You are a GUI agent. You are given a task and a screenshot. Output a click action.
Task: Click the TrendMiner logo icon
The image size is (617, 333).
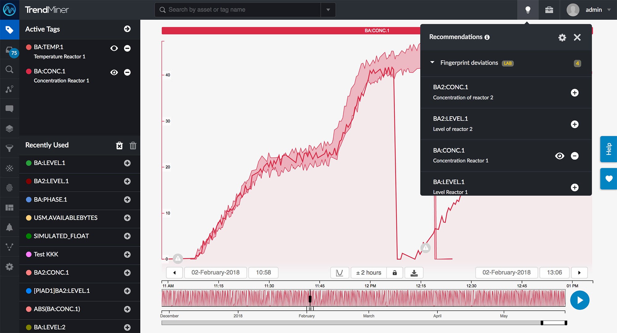[10, 10]
